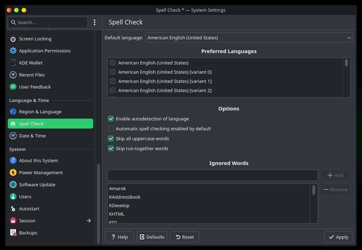Open the hamburger menu next to search
362x250 pixels.
click(95, 22)
